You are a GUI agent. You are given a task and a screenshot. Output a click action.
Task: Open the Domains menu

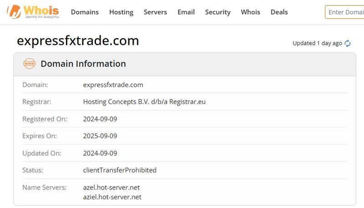pos(85,12)
